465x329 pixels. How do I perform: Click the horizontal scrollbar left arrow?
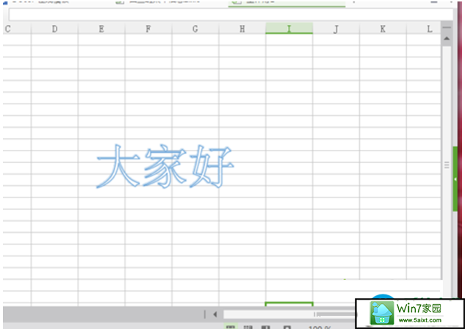click(215, 314)
